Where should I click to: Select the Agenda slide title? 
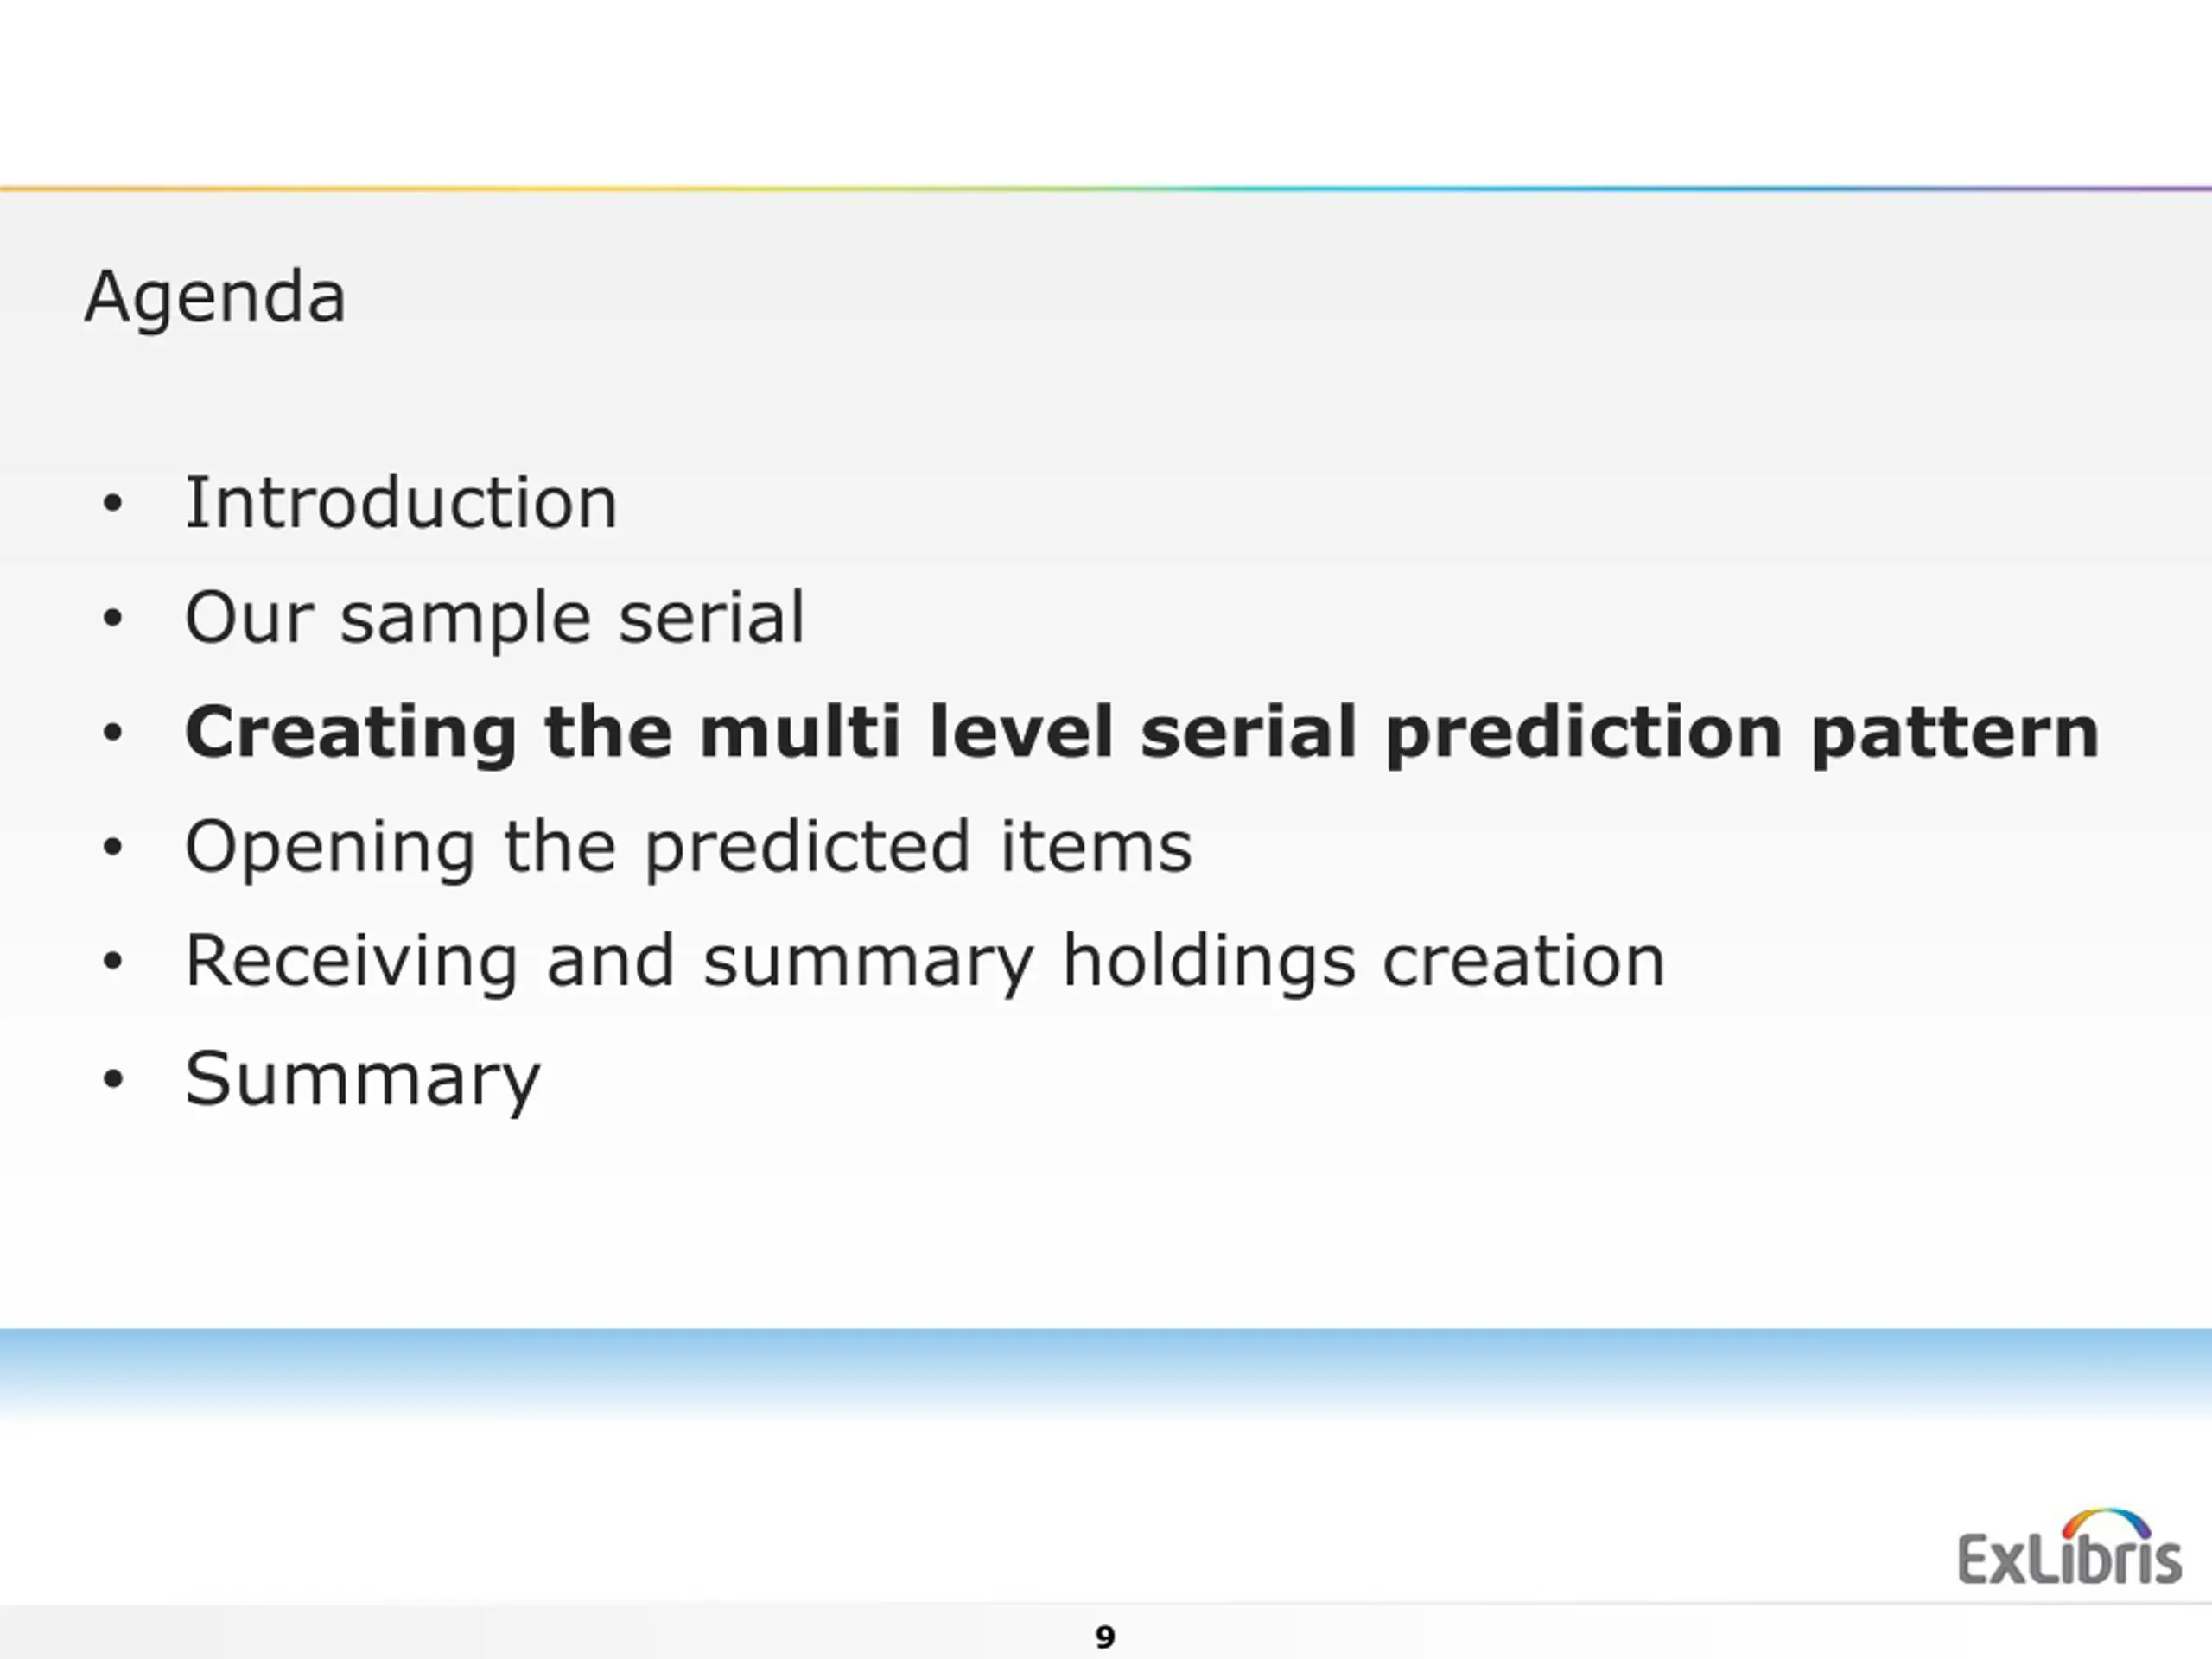point(215,297)
